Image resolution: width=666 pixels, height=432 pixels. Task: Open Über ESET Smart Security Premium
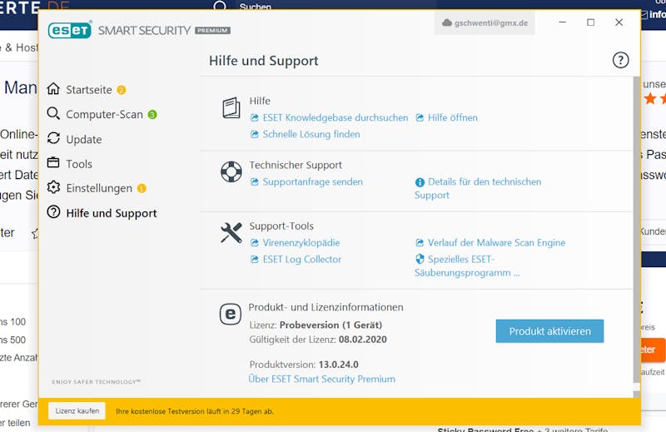pos(322,379)
